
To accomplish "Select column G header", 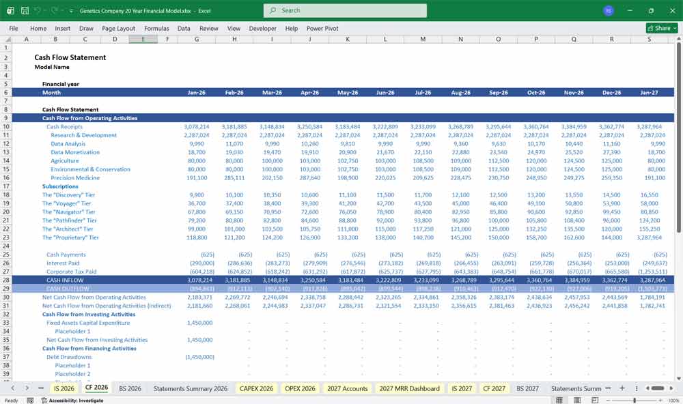I will click(197, 39).
